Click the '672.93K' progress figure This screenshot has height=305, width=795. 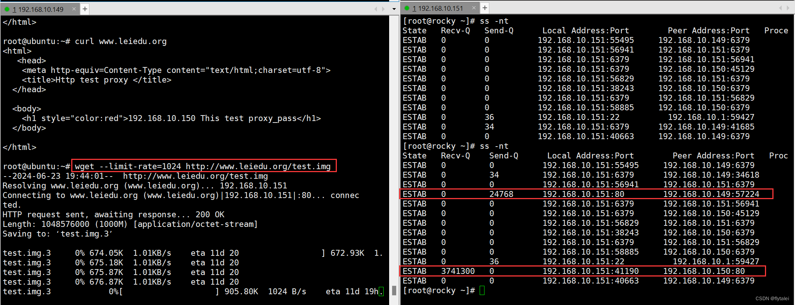pos(347,253)
